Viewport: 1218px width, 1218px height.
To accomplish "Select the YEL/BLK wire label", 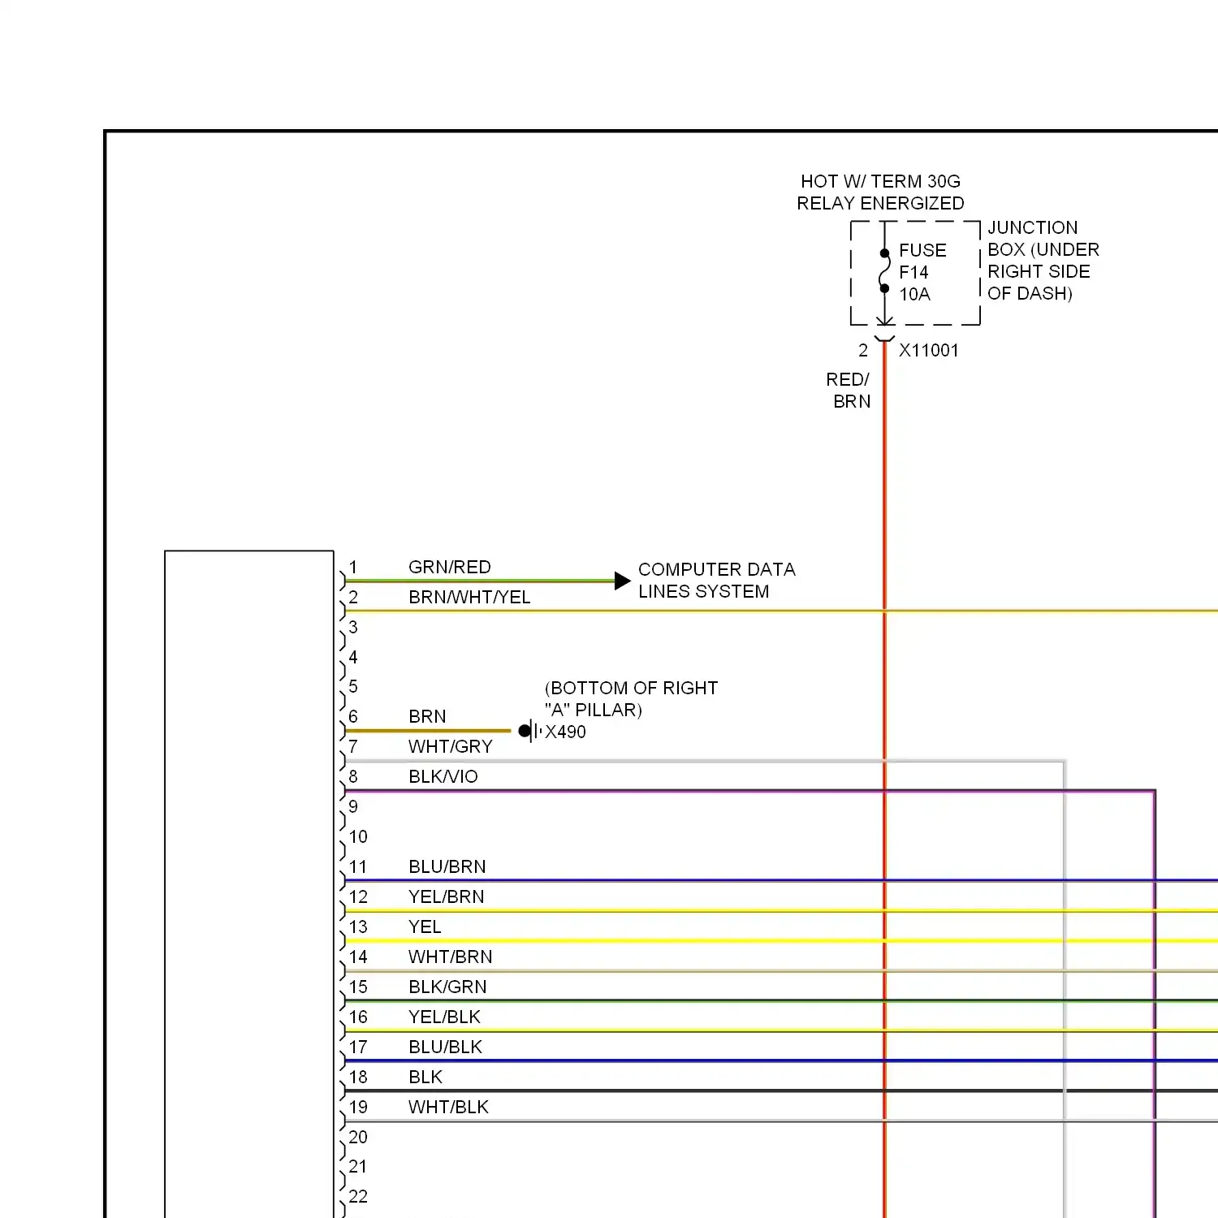I will point(444,1017).
